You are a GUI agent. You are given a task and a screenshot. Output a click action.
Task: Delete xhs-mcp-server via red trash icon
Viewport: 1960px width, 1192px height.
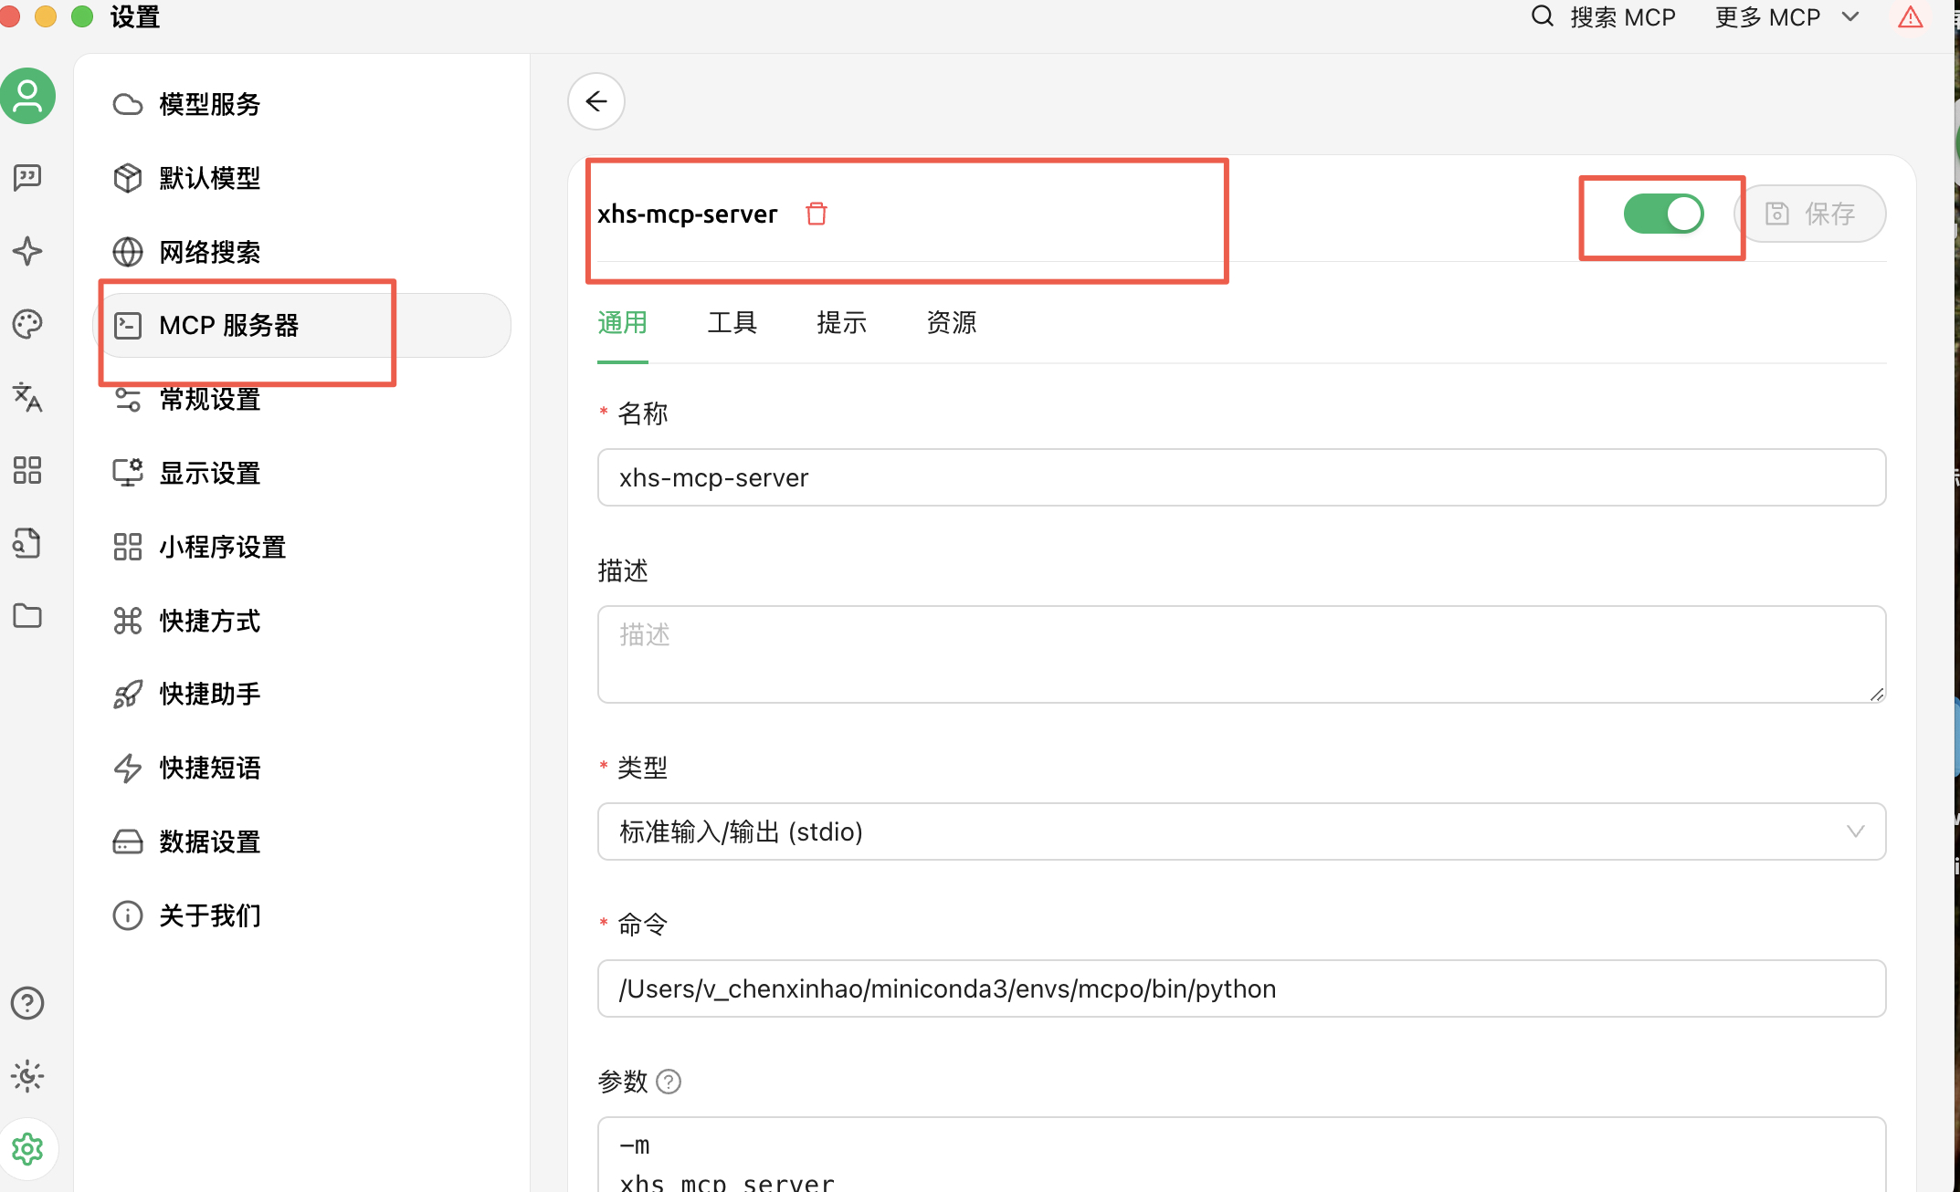[x=816, y=214]
